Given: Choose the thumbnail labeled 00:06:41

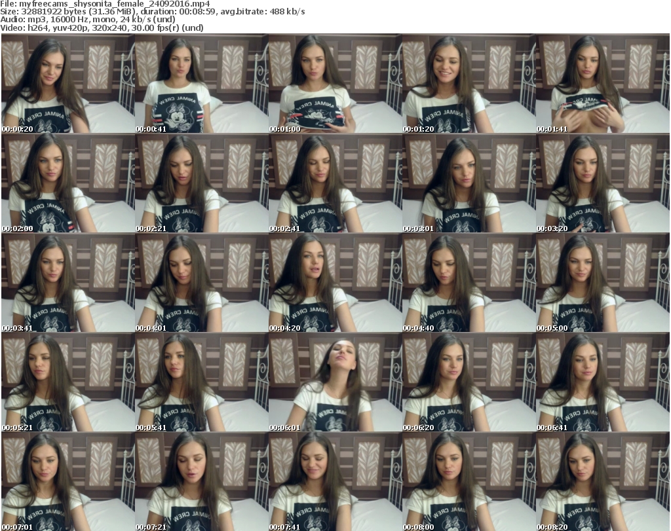Looking at the screenshot, I should point(603,382).
